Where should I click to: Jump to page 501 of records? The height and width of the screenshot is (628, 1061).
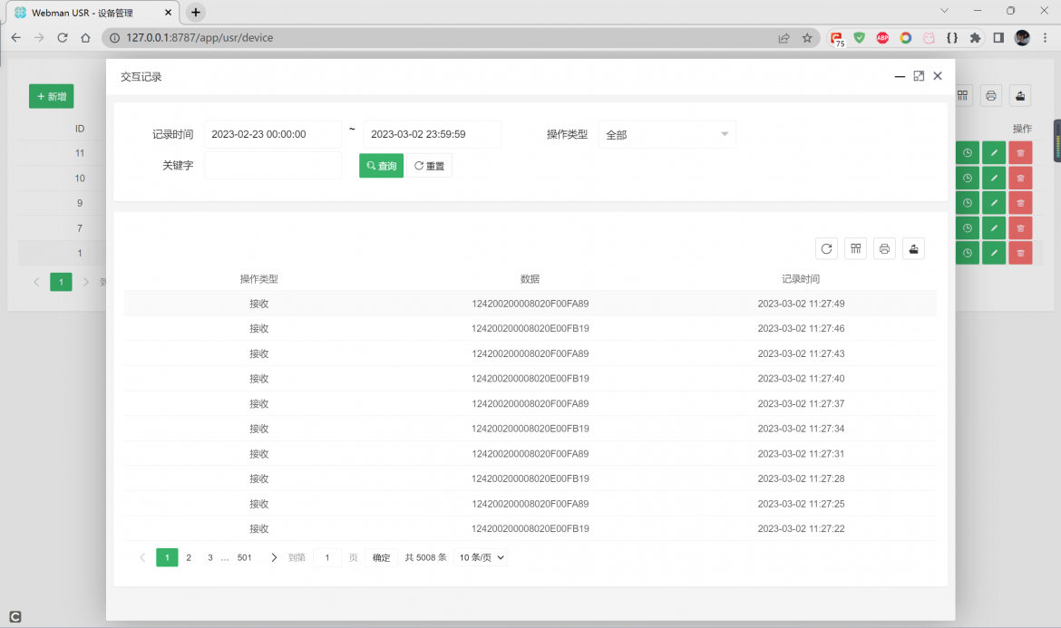(x=244, y=557)
